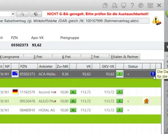The height and width of the screenshot is (134, 168).
Task: Sort by the Status column header
Action: click(x=133, y=66)
